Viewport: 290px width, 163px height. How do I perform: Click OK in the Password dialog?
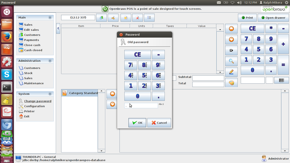[137, 123]
